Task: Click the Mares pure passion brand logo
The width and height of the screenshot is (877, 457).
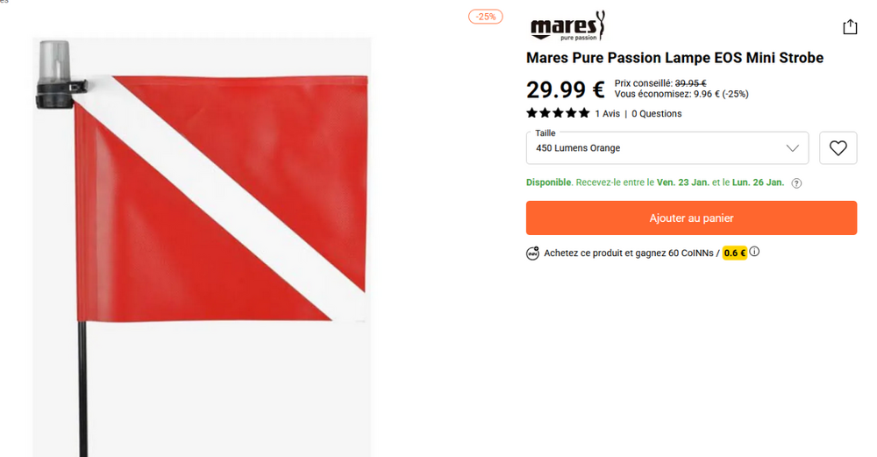Action: [567, 25]
